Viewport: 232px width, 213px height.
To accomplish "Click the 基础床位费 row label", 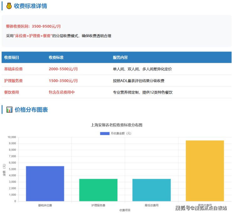I will pos(13,69).
